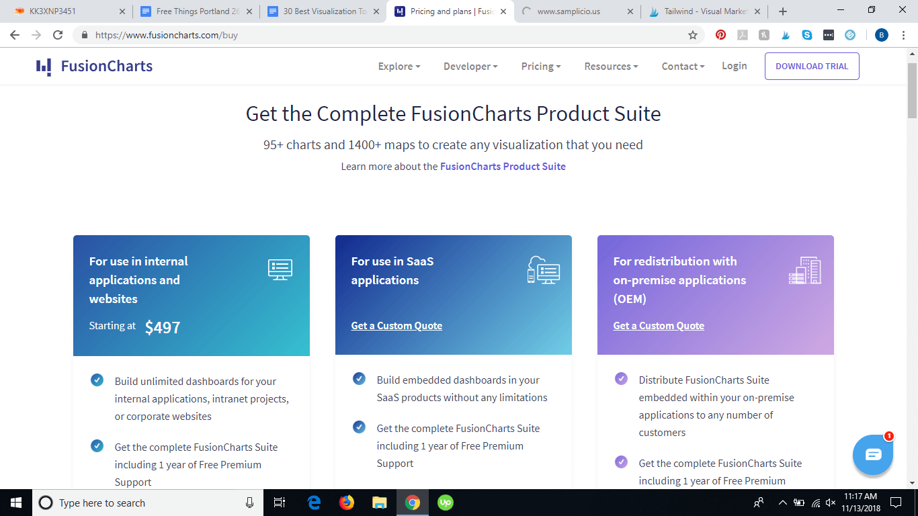918x516 pixels.
Task: Open the Upwork app from the taskbar
Action: click(x=446, y=502)
